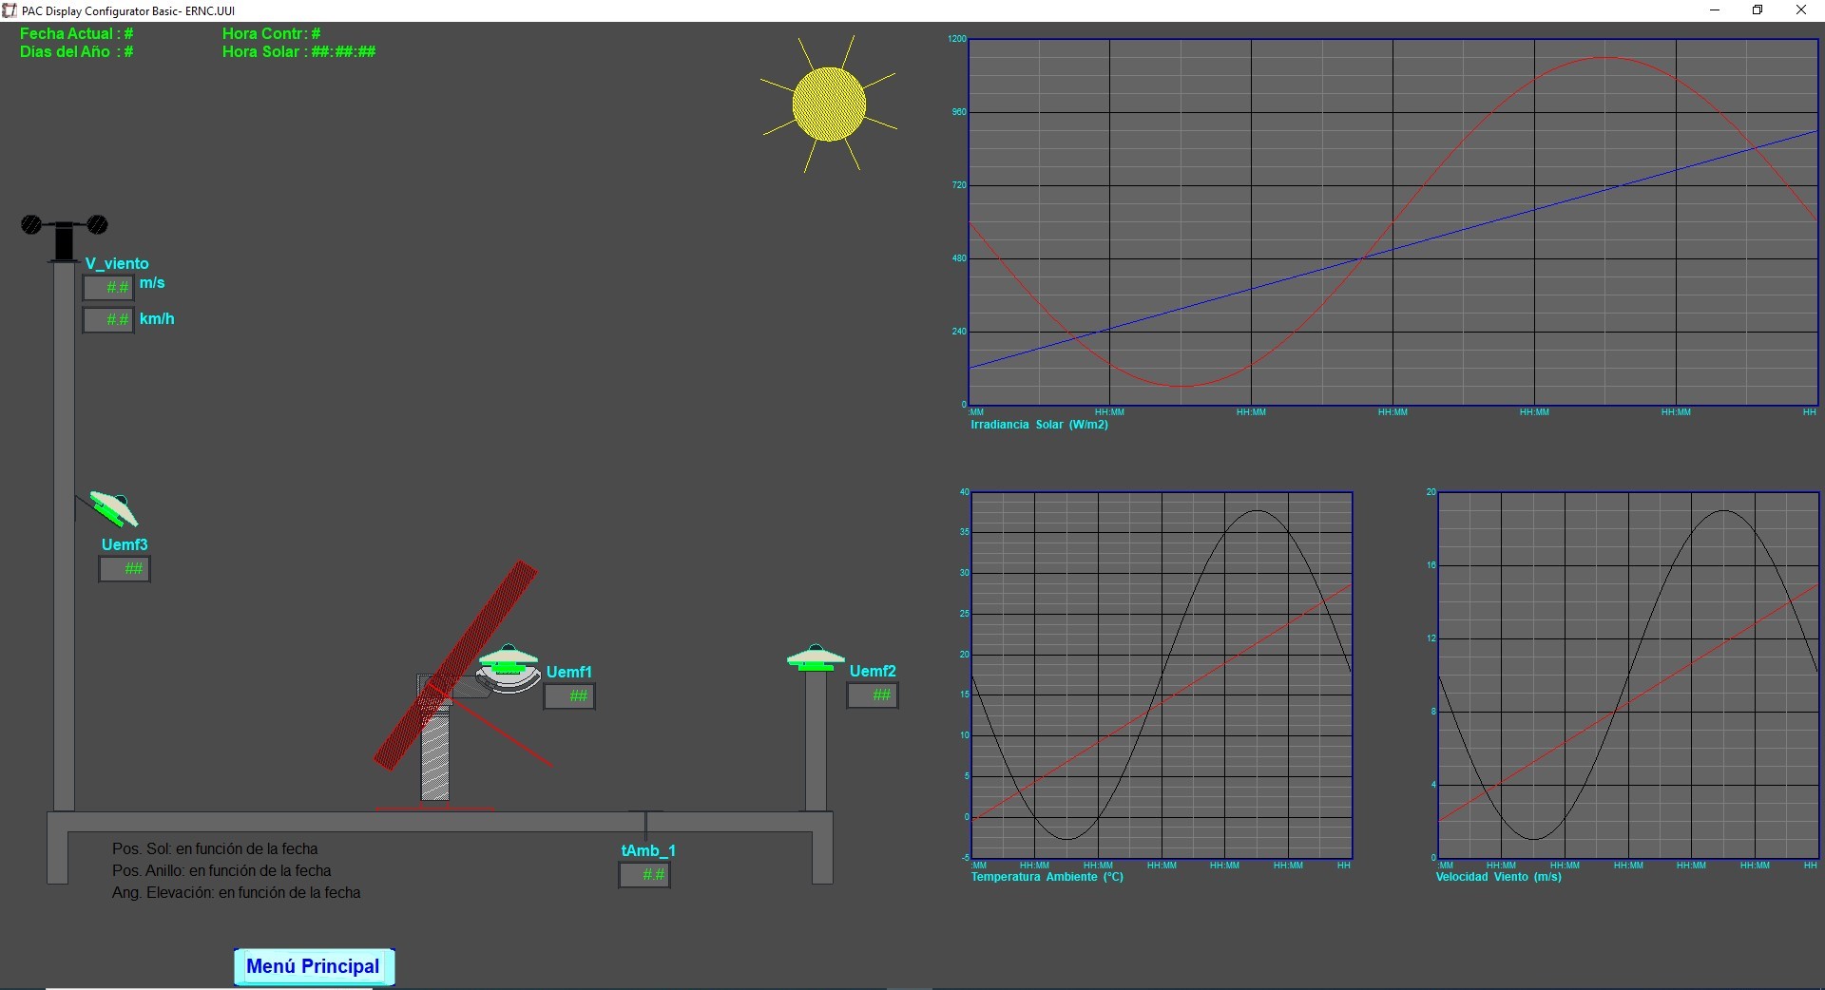Image resolution: width=1825 pixels, height=990 pixels.
Task: Click the yellow sun graphic
Action: pyautogui.click(x=829, y=105)
